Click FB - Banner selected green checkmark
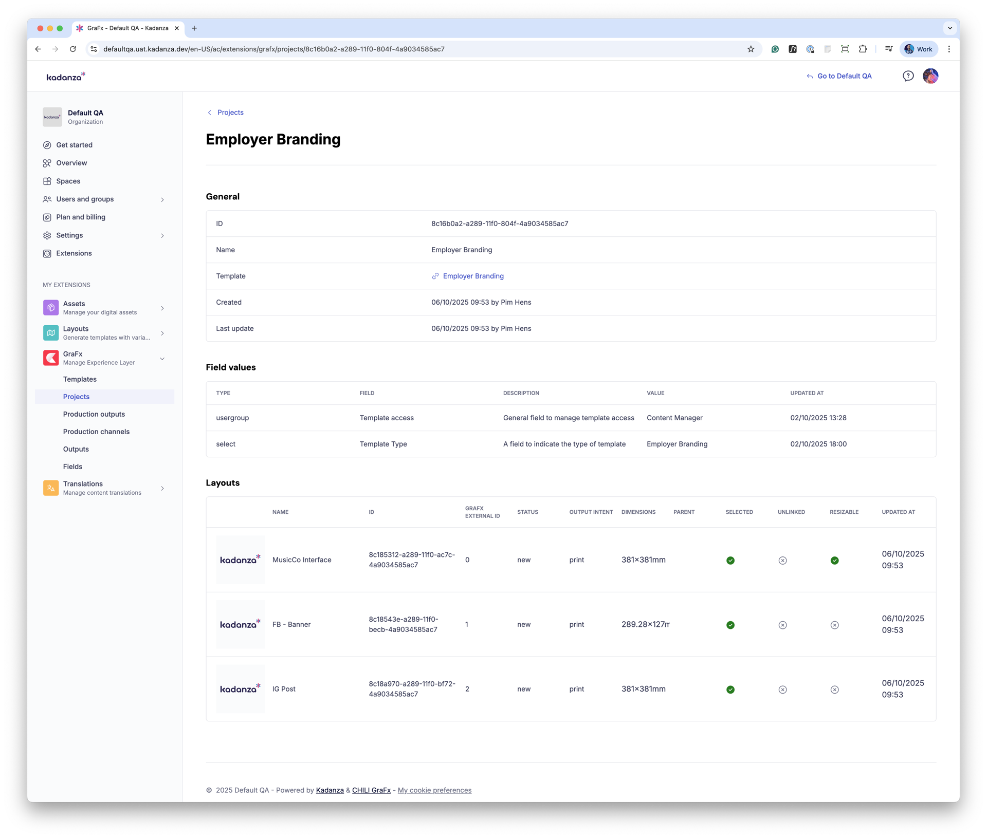The image size is (987, 838). tap(730, 625)
